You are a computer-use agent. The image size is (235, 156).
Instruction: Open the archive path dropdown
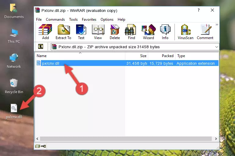click(217, 47)
